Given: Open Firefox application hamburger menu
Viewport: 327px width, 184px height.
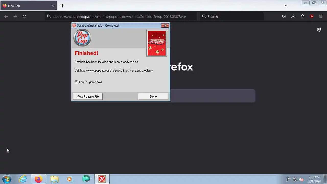Looking at the screenshot, I should 321,16.
